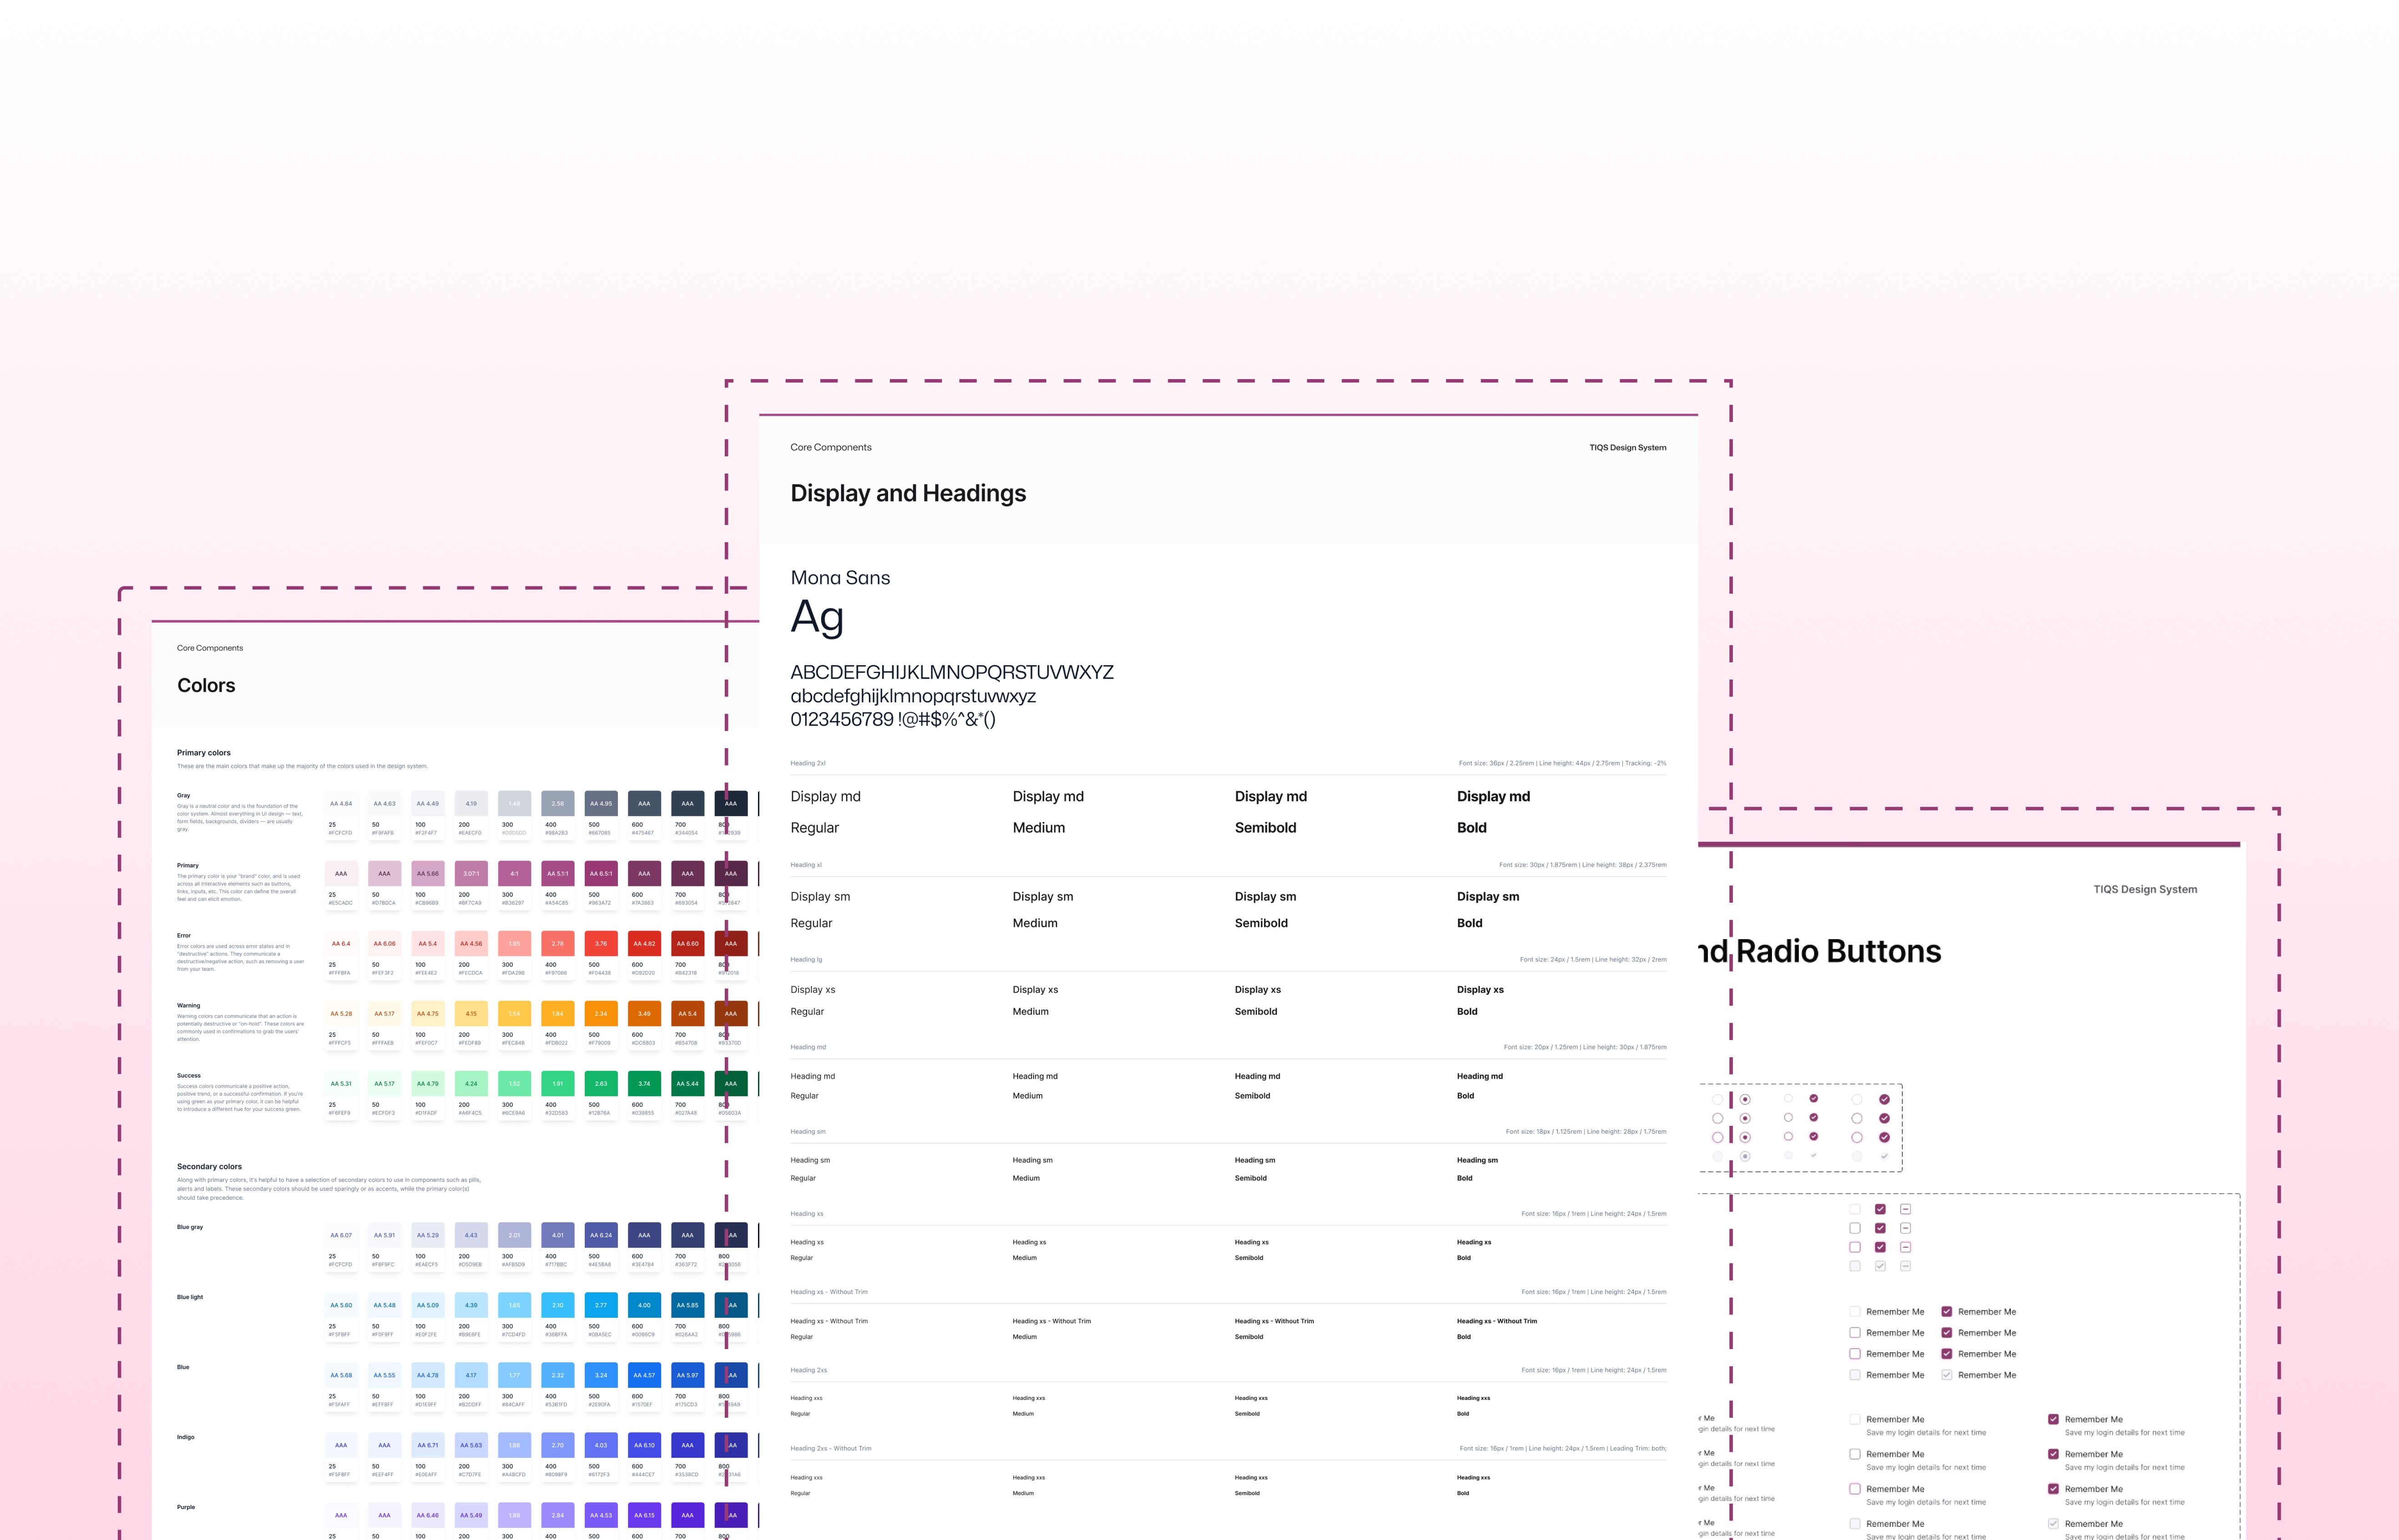The image size is (2399, 1540).
Task: Select the Success 600 swatch #039855
Action: [644, 1083]
